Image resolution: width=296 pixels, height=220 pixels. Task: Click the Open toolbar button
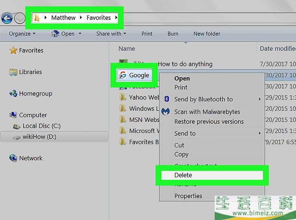point(63,34)
